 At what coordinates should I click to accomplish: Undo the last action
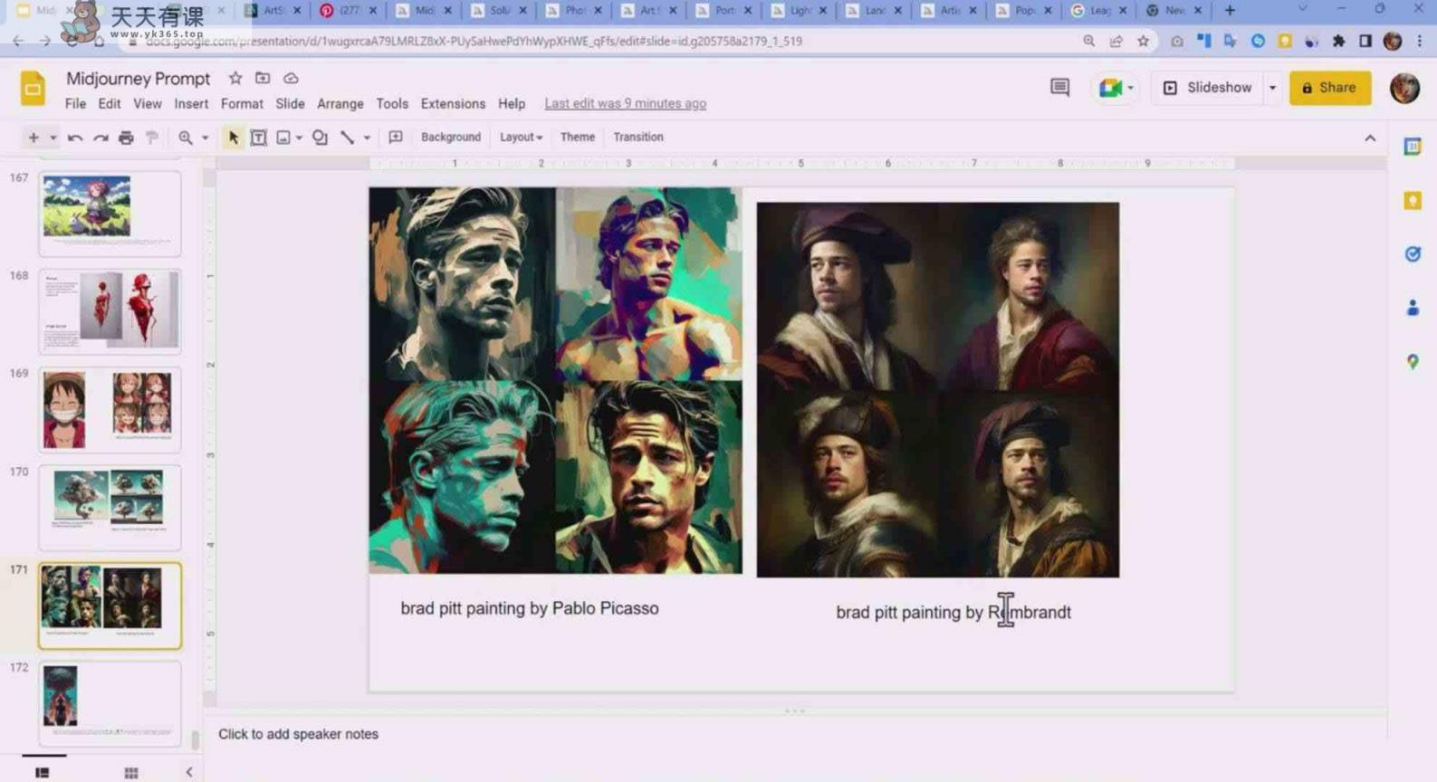tap(75, 138)
